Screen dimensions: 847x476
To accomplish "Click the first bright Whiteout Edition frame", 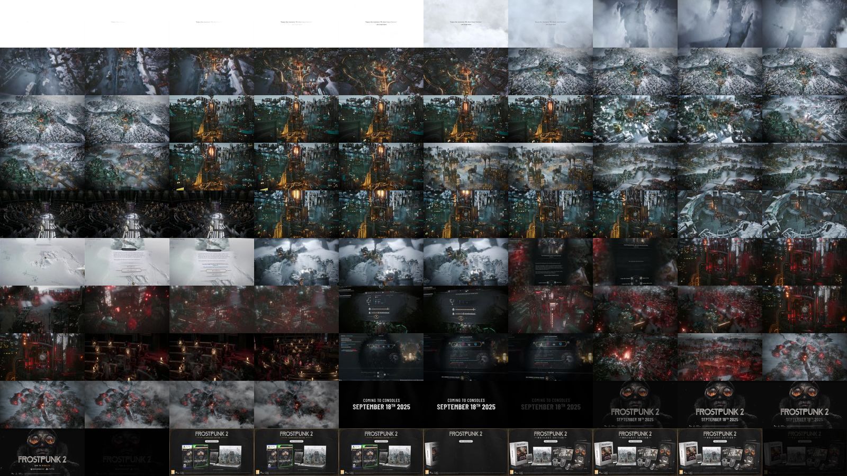I will click(551, 452).
